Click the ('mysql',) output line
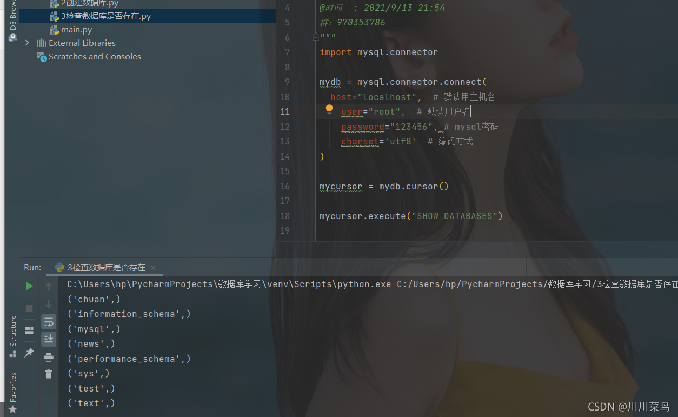The image size is (678, 417). [x=94, y=329]
